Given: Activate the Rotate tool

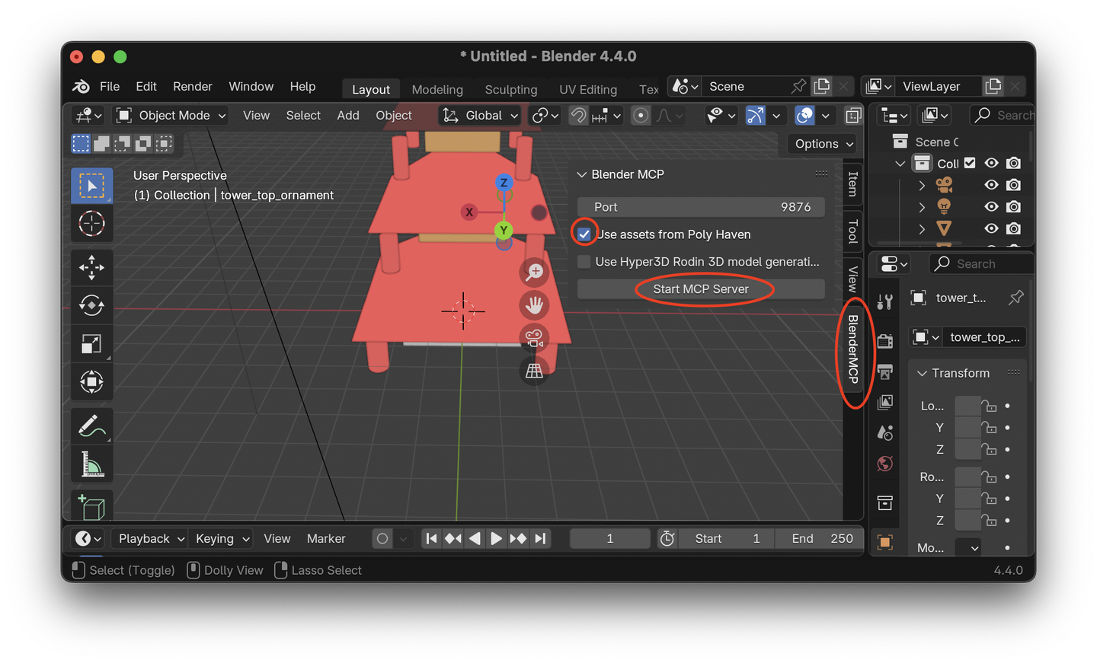Looking at the screenshot, I should point(92,305).
